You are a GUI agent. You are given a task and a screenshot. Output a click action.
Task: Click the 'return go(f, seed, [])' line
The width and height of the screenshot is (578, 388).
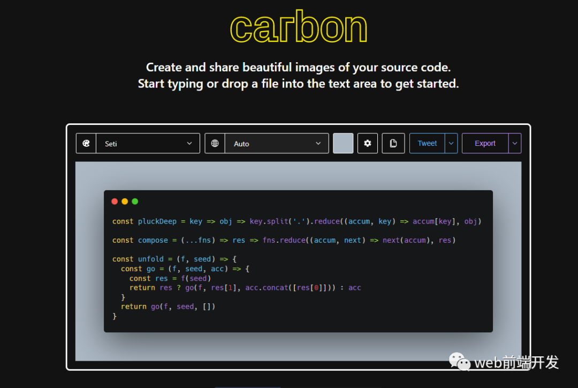[168, 307]
